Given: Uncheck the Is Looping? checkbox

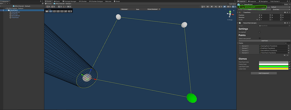Looking at the screenshot, I should 260,32.
